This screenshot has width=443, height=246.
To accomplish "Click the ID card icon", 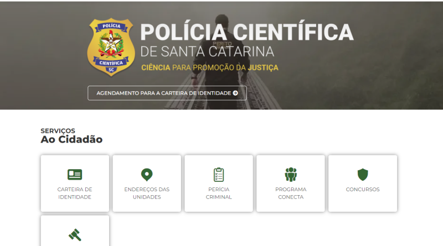I will (75, 175).
